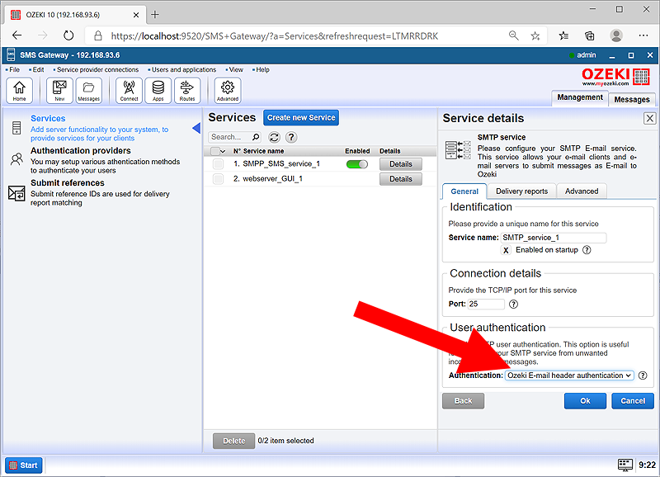Toggle the SMPP_SMS_service_1 enabled switch

357,164
